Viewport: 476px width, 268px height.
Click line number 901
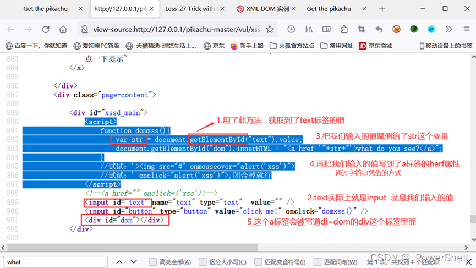pos(13,220)
